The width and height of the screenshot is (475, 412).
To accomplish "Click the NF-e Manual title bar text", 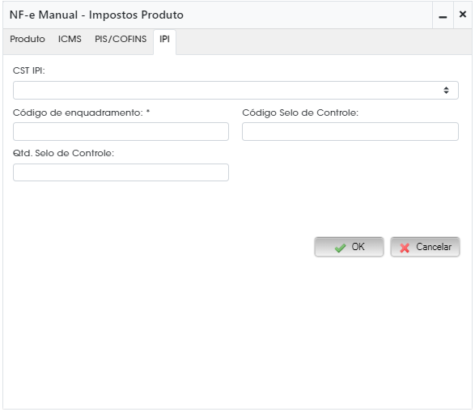I will point(96,15).
